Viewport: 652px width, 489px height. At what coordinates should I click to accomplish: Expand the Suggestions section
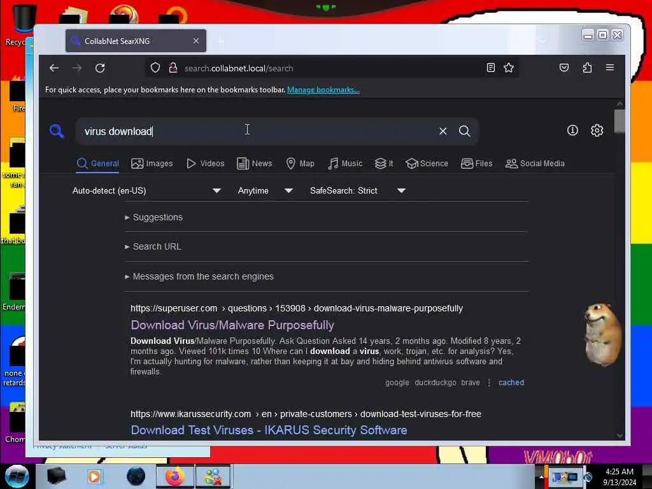coord(154,218)
